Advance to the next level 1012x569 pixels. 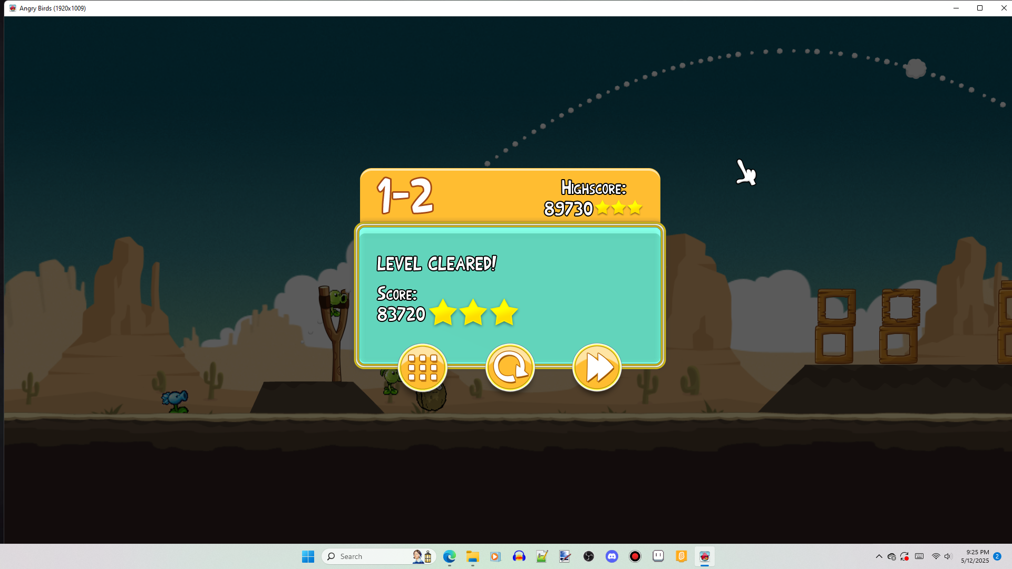click(x=597, y=367)
